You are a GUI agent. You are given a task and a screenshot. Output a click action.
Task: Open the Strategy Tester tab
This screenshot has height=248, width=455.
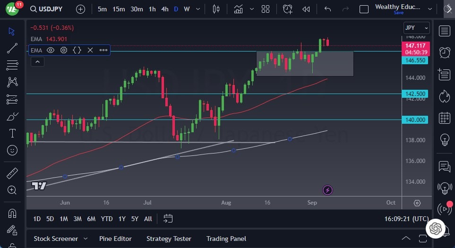click(169, 239)
